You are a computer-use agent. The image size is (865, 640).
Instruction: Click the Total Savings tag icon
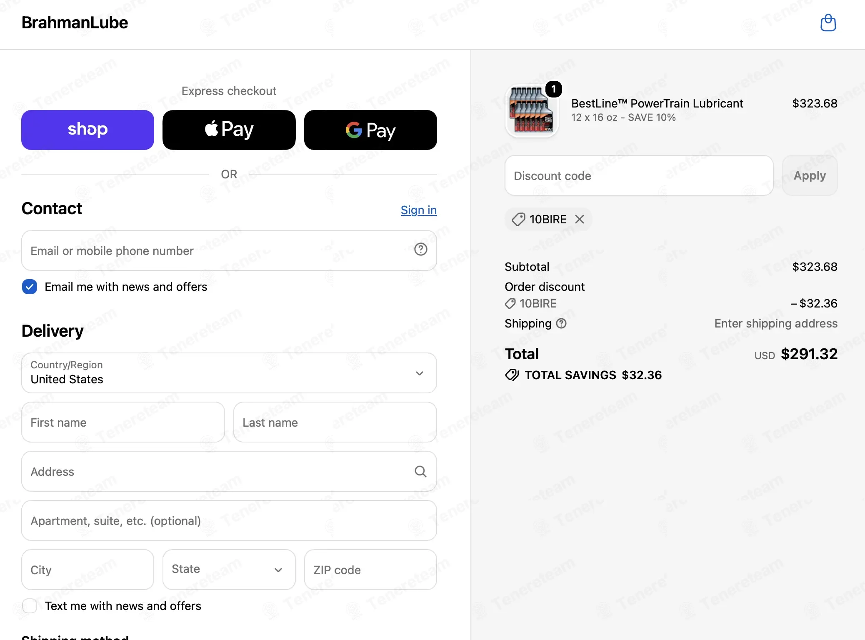[512, 375]
